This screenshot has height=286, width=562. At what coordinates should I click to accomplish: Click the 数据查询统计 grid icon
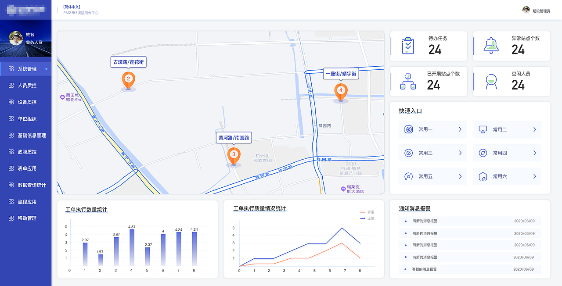coord(11,185)
